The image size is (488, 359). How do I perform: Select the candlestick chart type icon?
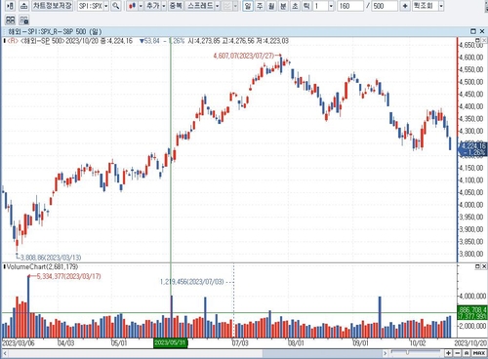point(132,6)
